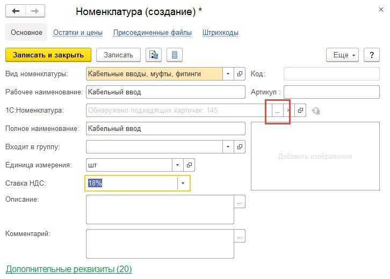This screenshot has width=390, height=279.
Task: Click the copy-from-another-item icon button
Action: 154,55
